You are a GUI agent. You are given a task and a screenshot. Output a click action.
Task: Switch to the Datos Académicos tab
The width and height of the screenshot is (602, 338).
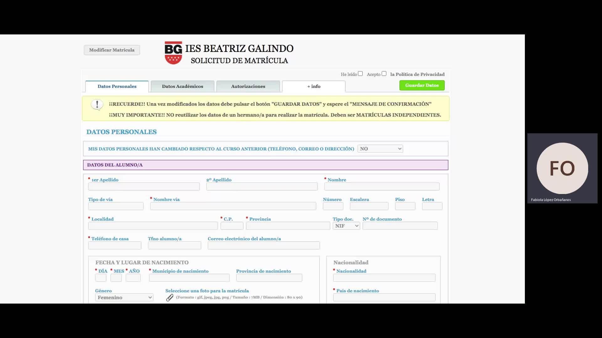coord(182,86)
